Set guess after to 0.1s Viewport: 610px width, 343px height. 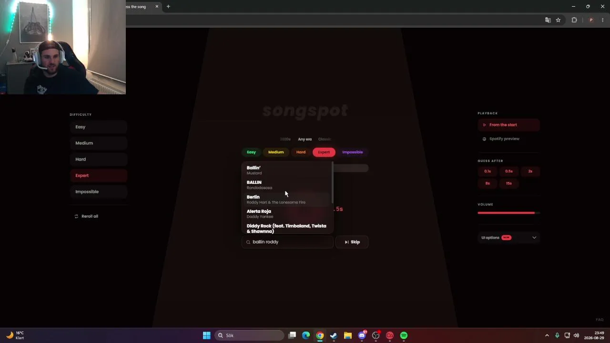[488, 171]
